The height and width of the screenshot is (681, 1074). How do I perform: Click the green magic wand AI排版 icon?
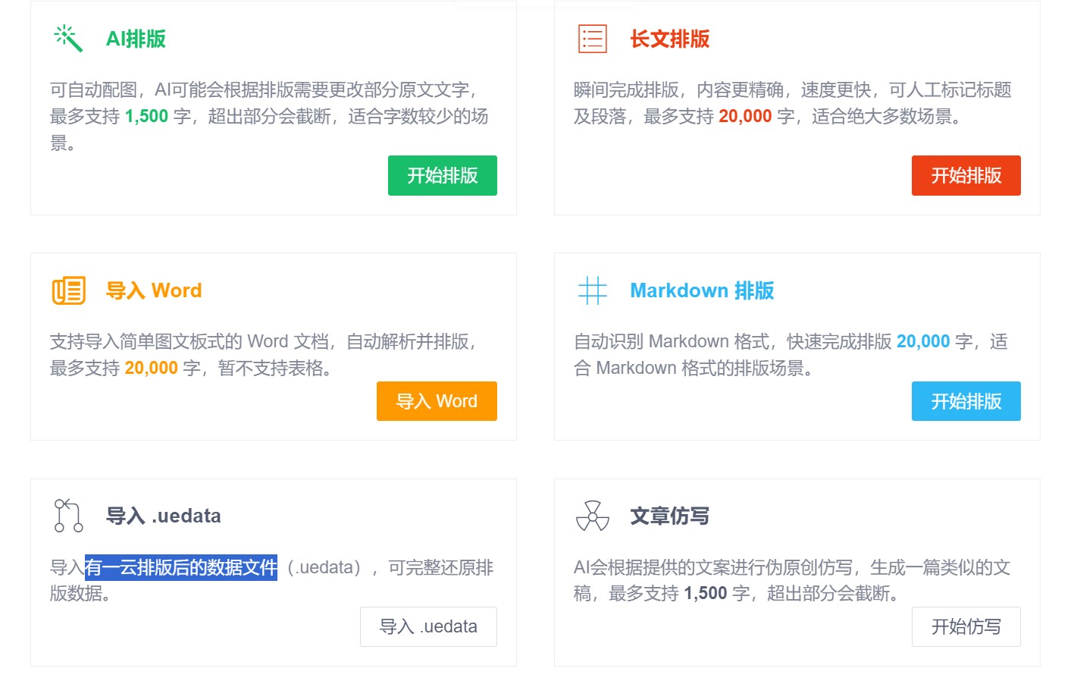point(67,39)
